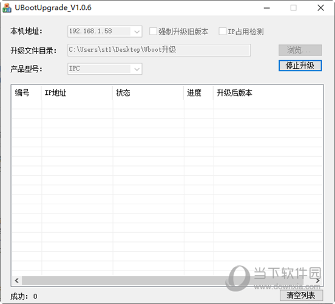Click the horizontal scrollbar thumb
This screenshot has height=304, width=335.
click(x=163, y=280)
